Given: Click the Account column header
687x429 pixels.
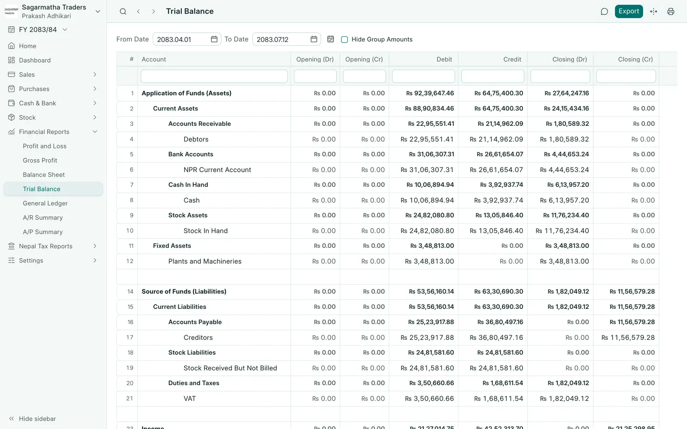Looking at the screenshot, I should tap(214, 59).
